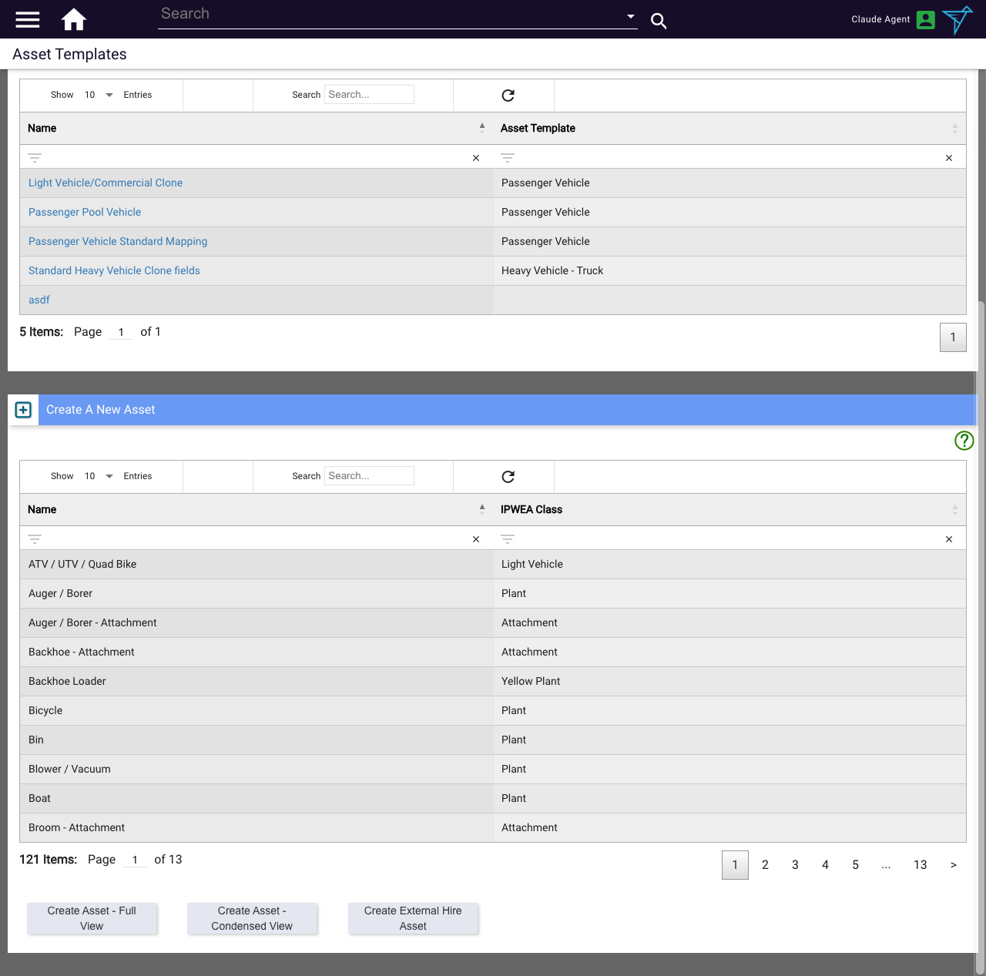Click the blue company logo icon
Viewport: 986px width, 976px height.
click(x=957, y=19)
